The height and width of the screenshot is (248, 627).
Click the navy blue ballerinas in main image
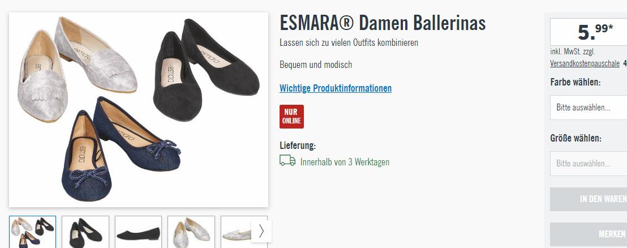120,150
